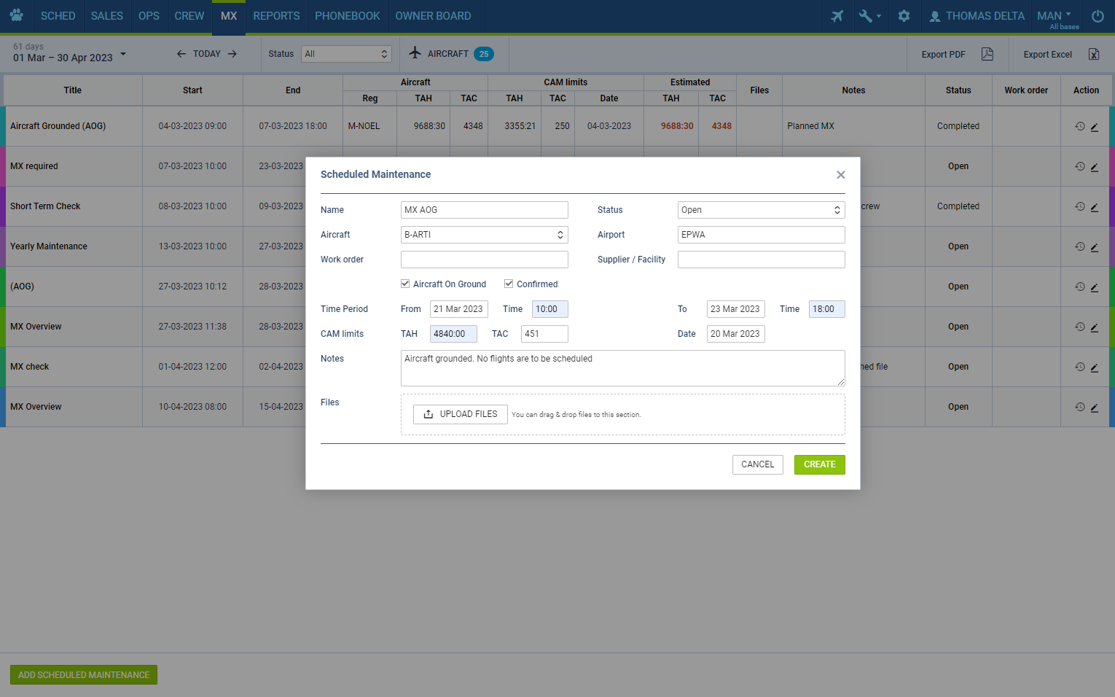Click the paw logo home icon
This screenshot has height=697, width=1115.
tap(16, 15)
